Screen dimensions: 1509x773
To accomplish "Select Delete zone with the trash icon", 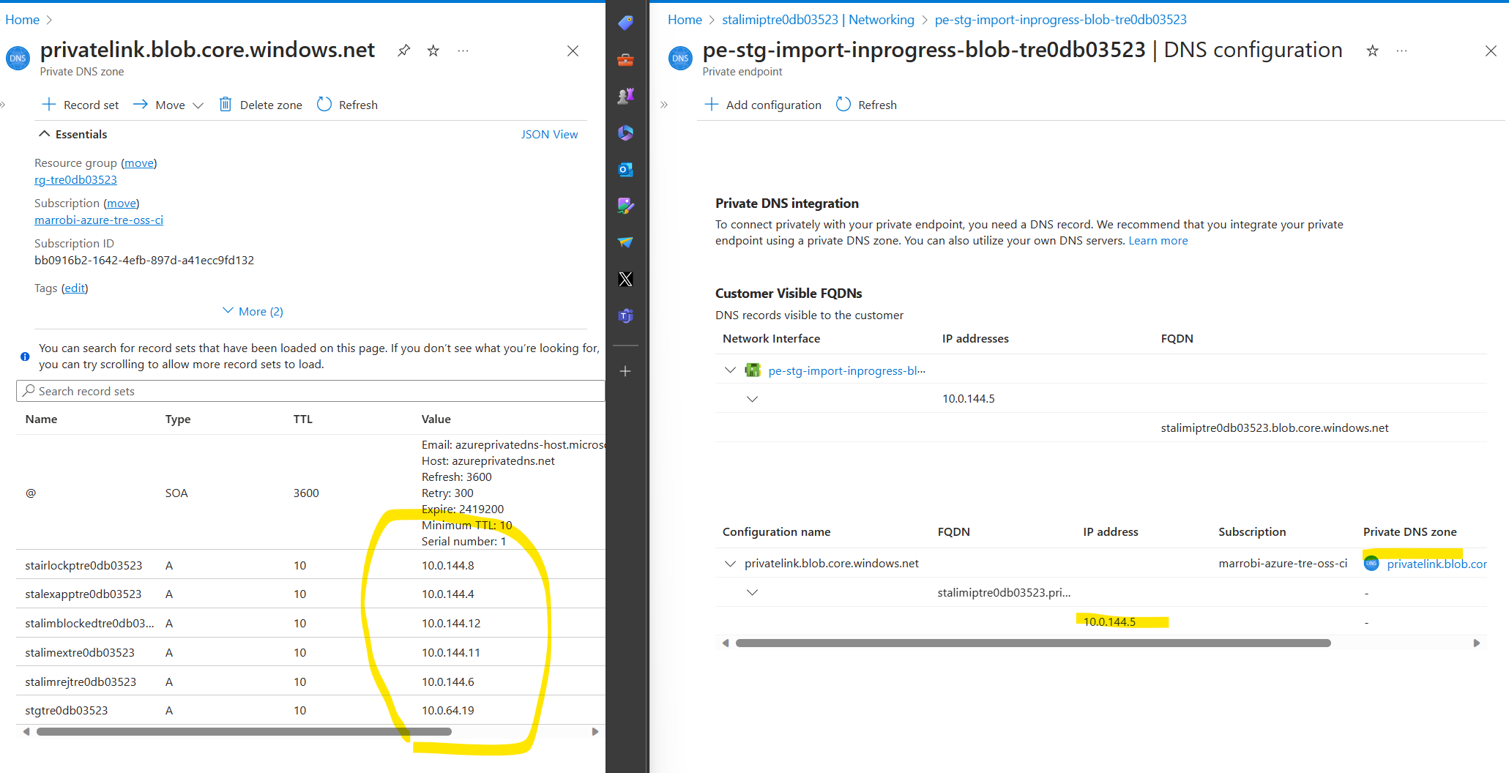I will click(x=260, y=104).
